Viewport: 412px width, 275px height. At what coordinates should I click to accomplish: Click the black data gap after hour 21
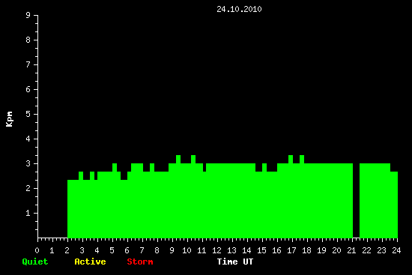[356, 200]
